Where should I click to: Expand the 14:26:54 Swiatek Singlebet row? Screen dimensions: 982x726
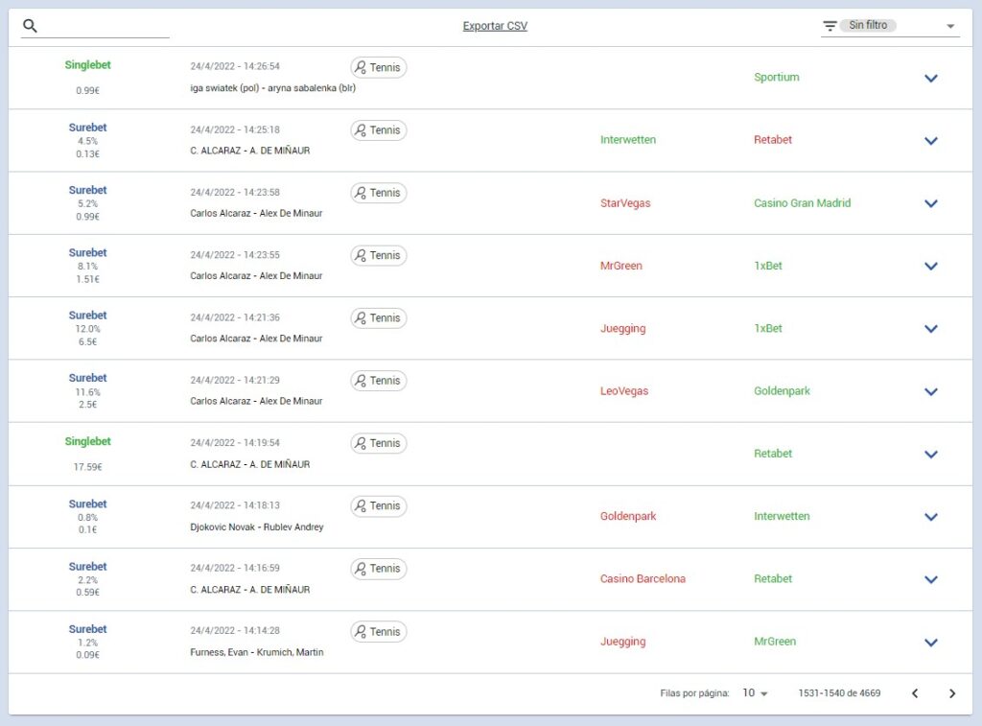tap(930, 79)
